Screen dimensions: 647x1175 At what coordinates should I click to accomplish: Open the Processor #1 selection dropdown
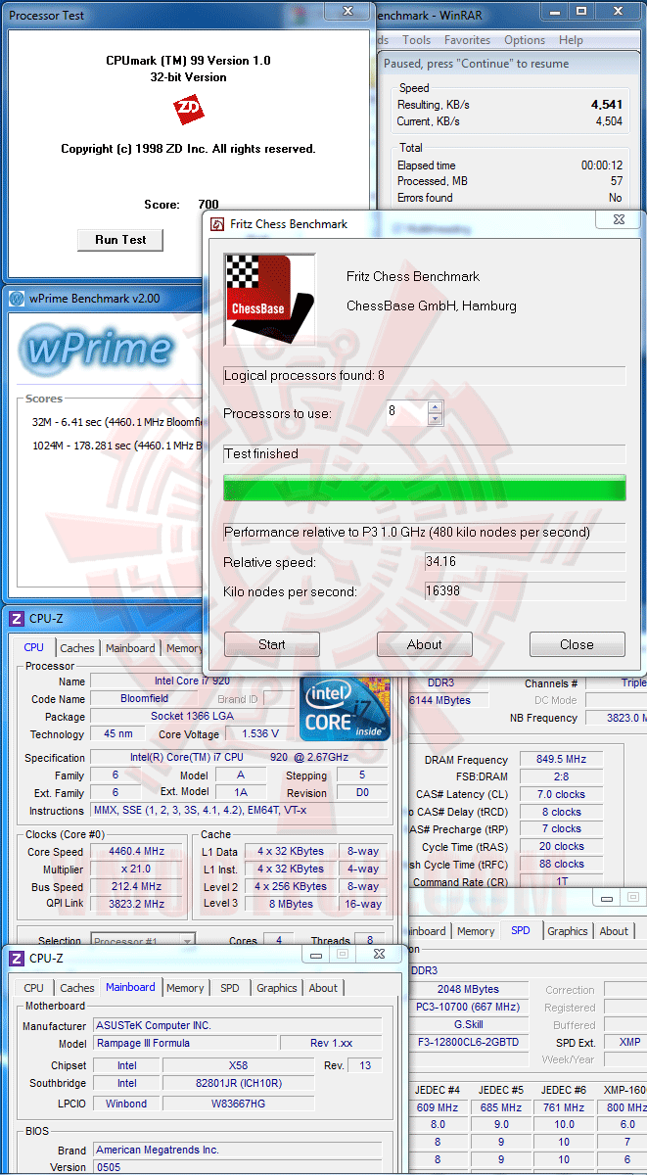[x=187, y=941]
